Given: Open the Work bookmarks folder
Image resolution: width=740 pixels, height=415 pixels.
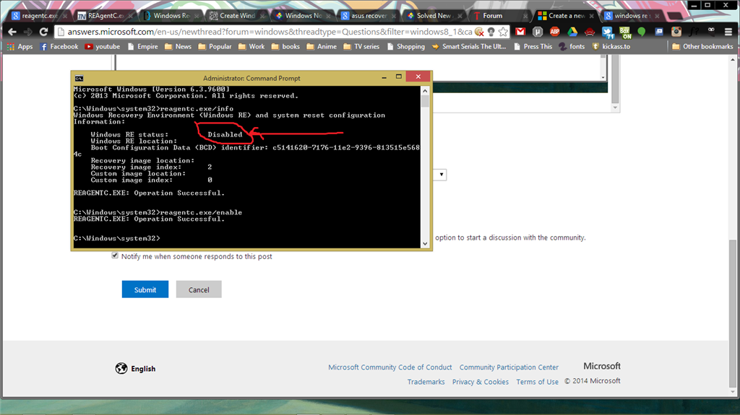Looking at the screenshot, I should pyautogui.click(x=251, y=46).
